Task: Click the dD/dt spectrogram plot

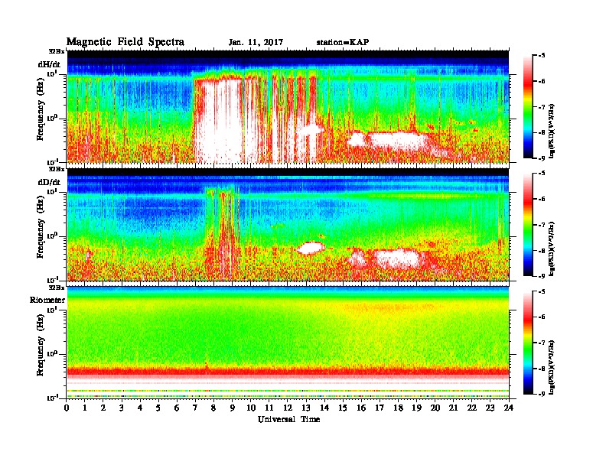Action: coord(288,224)
